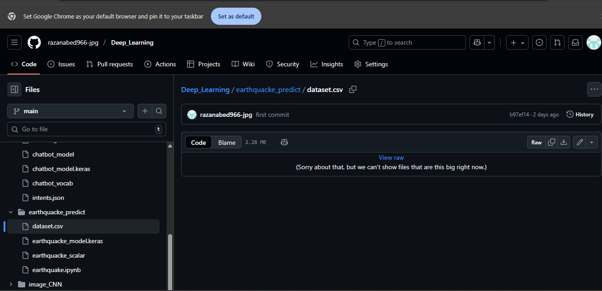The image size is (602, 291).
Task: Download raw file icon
Action: (x=564, y=142)
